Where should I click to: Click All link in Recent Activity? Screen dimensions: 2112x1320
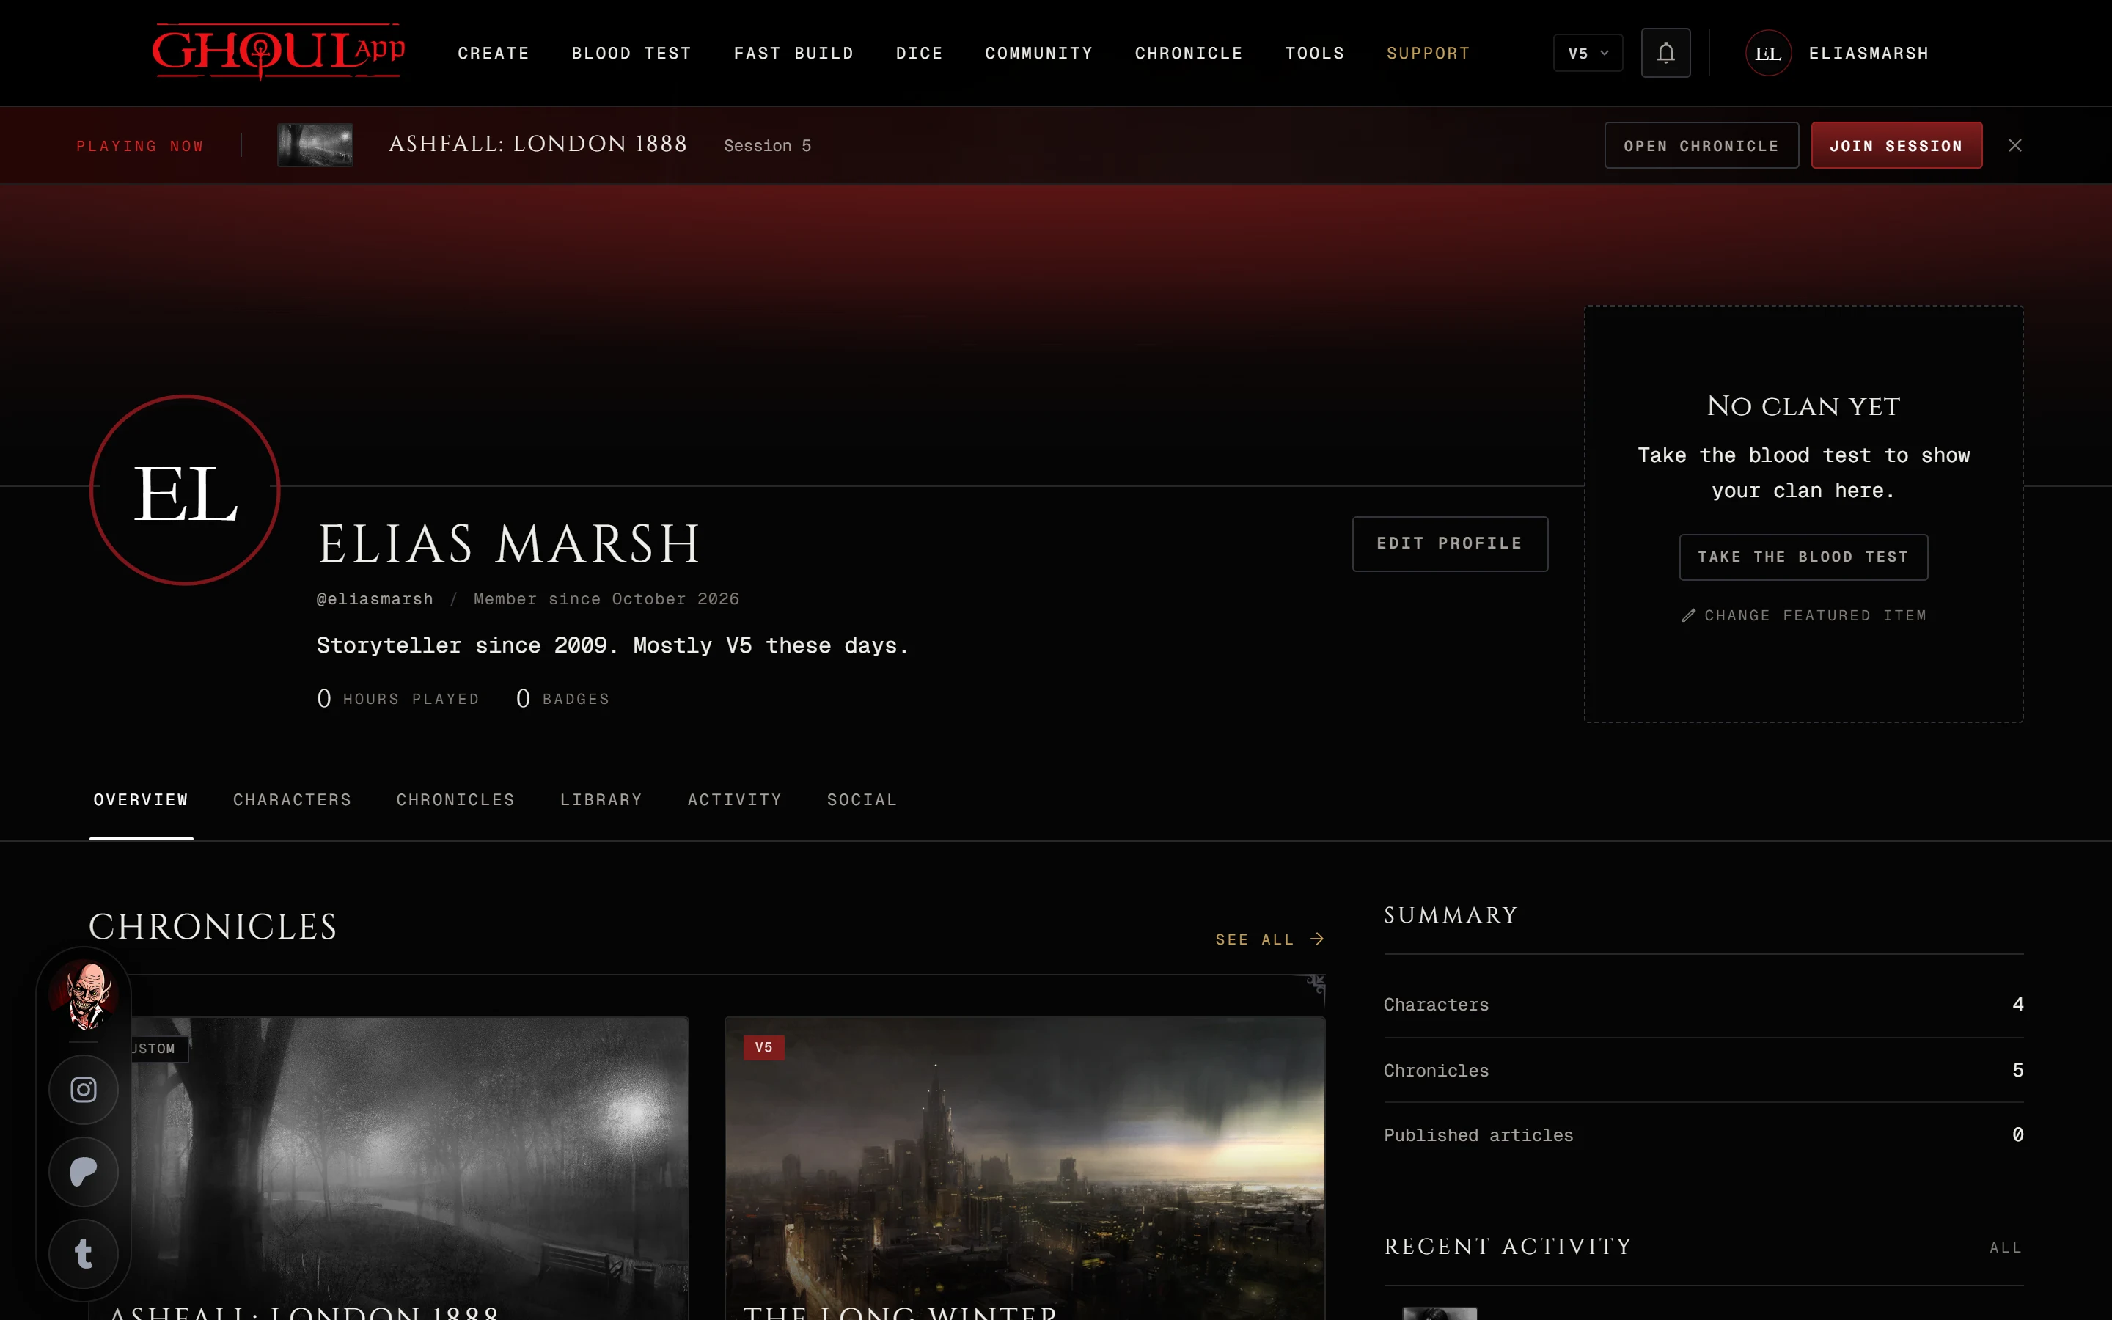(2006, 1247)
